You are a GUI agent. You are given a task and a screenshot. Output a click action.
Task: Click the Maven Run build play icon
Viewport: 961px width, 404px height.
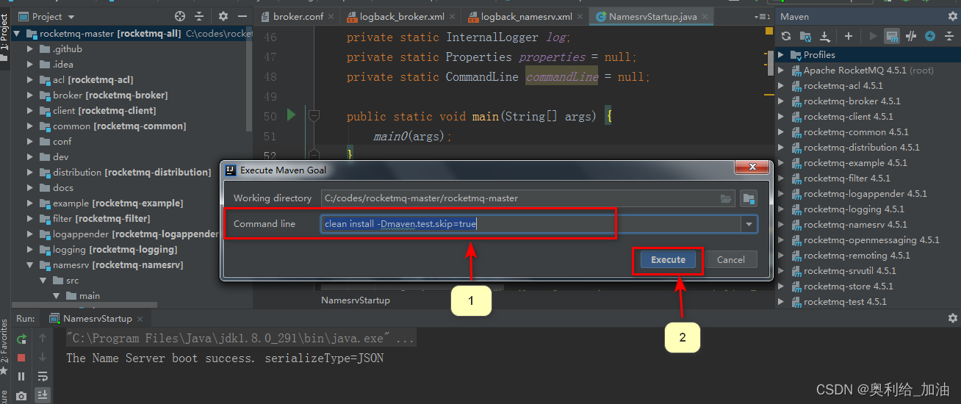point(873,36)
